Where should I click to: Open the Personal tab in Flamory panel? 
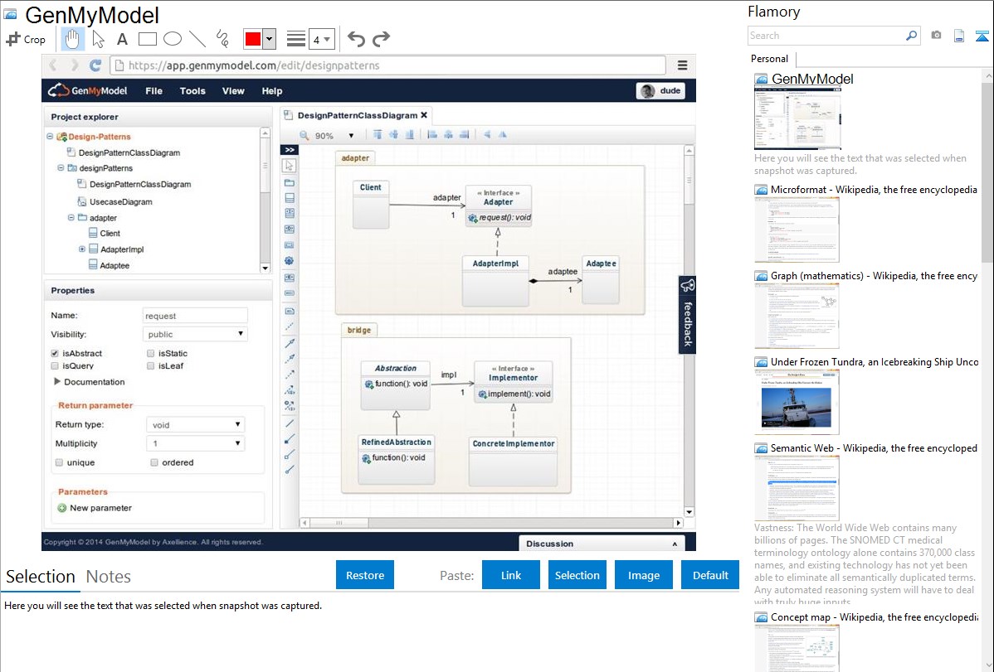[769, 59]
